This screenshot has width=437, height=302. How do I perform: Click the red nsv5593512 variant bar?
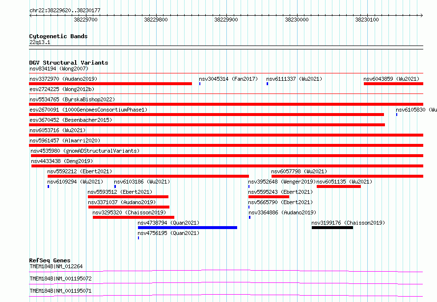click(128, 197)
